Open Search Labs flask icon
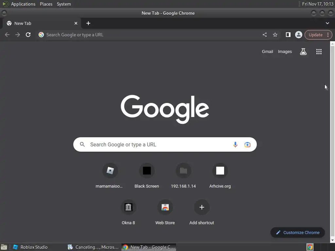 [303, 52]
